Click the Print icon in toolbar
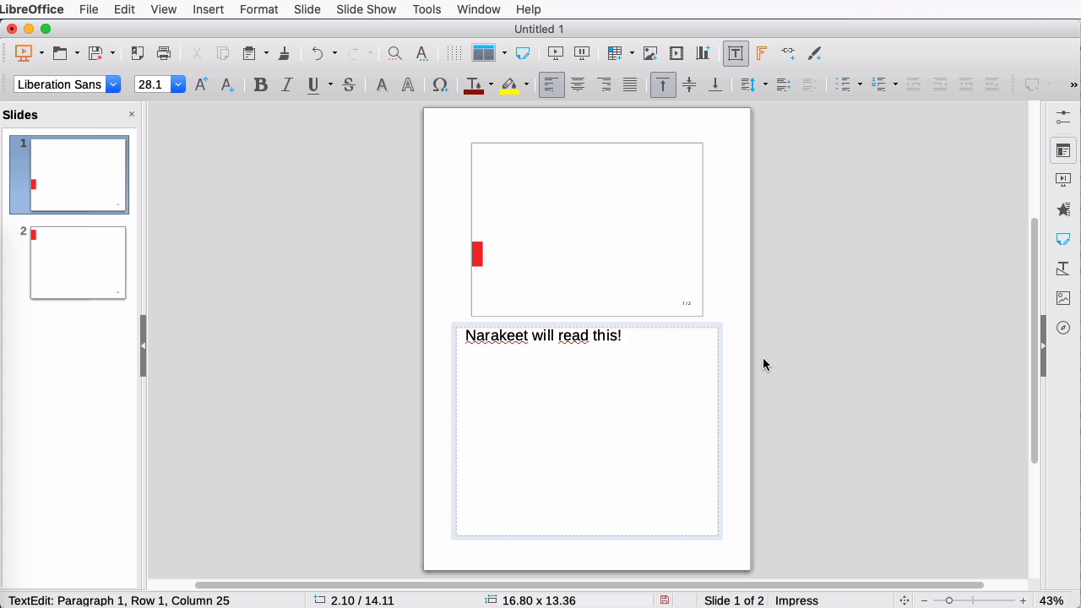The height and width of the screenshot is (608, 1081). click(x=164, y=53)
